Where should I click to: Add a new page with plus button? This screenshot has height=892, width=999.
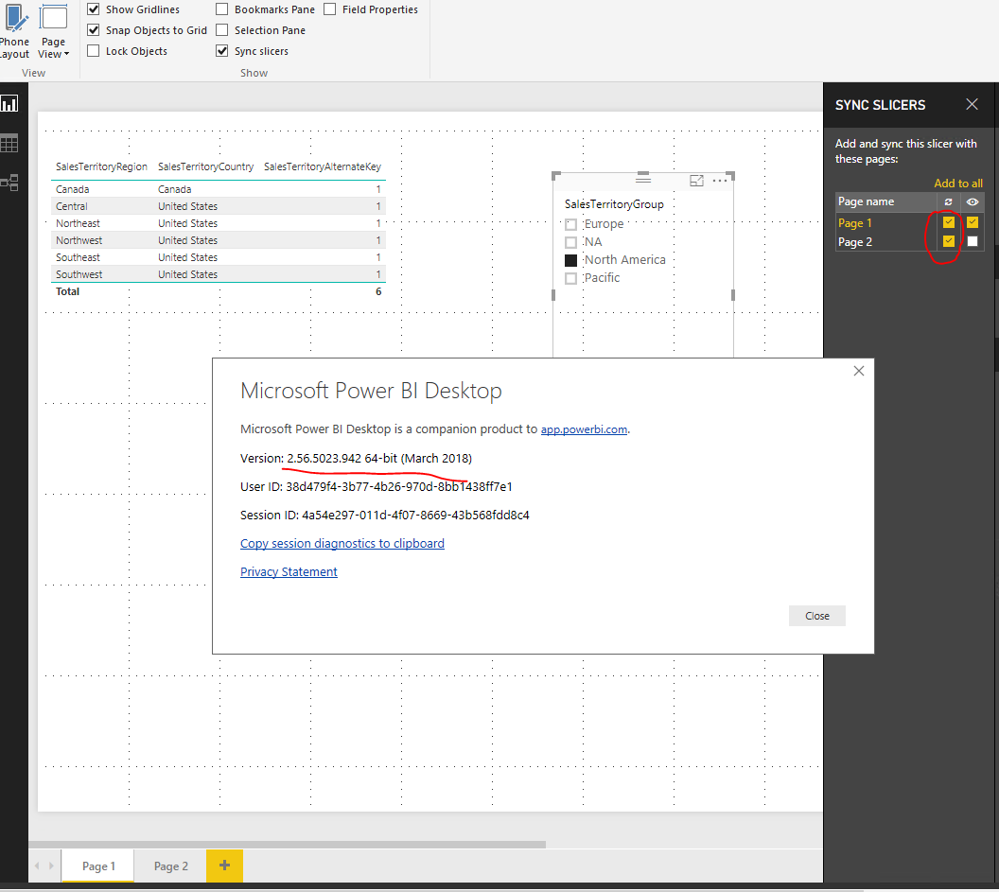pyautogui.click(x=224, y=866)
